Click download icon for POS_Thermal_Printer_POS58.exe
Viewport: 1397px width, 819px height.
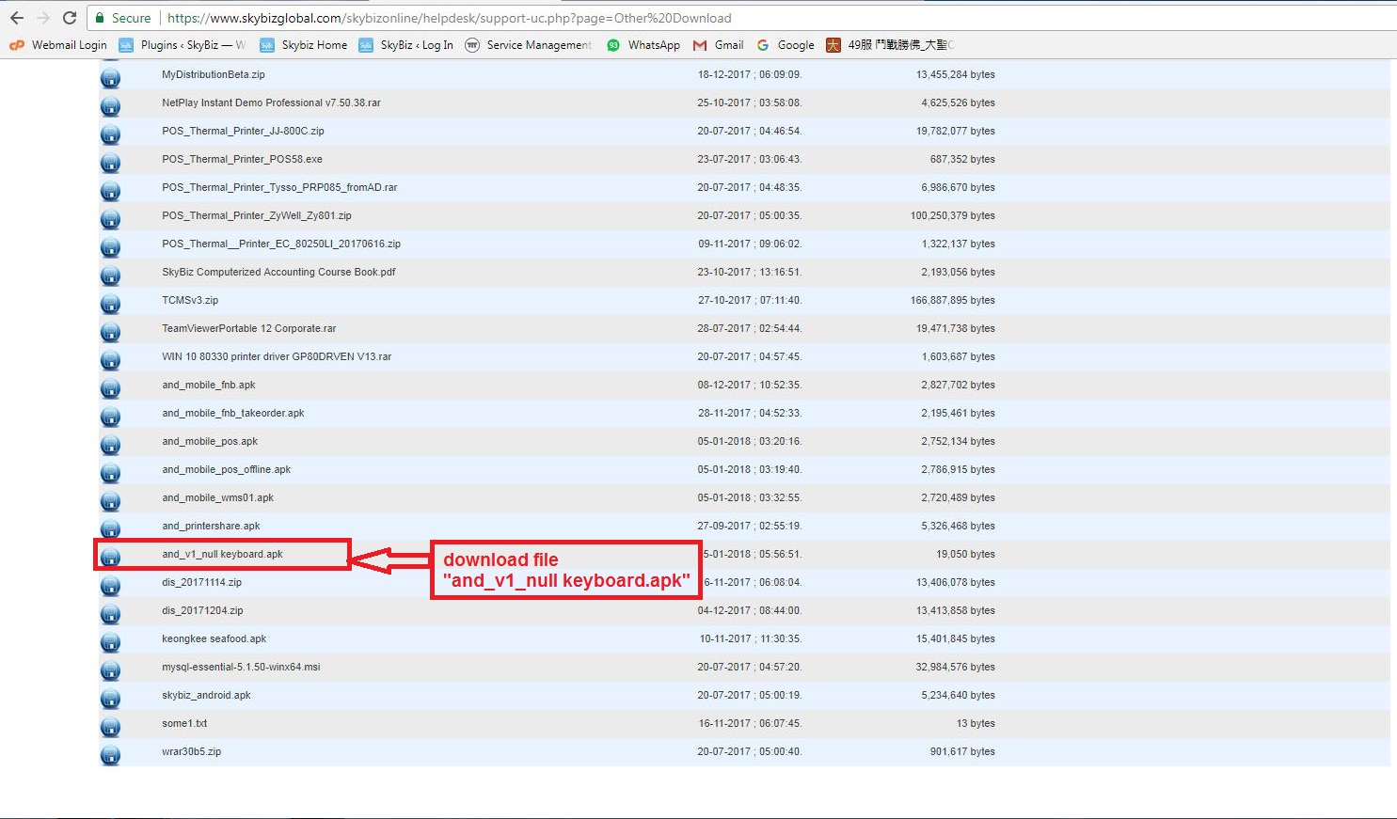(x=110, y=162)
